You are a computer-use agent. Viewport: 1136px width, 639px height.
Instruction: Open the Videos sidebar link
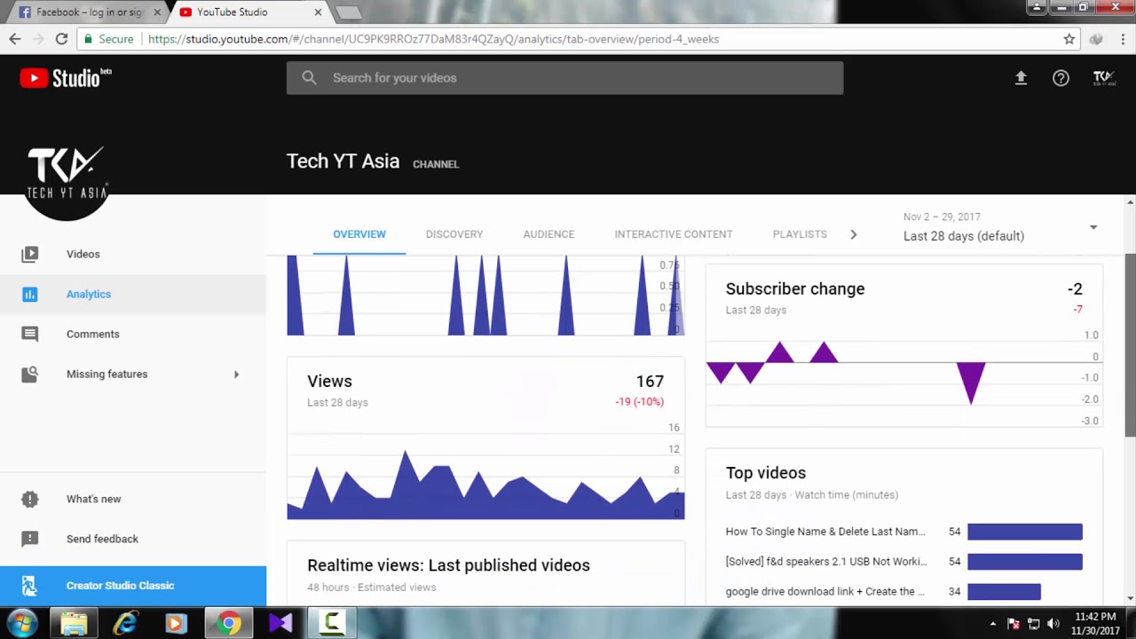click(x=83, y=254)
